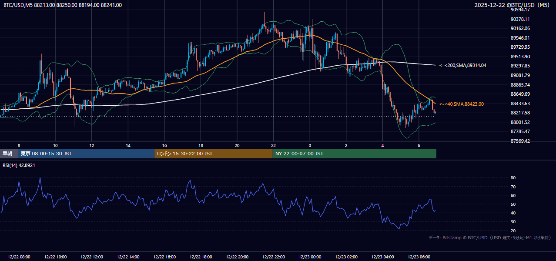556x261 pixels.
Task: Click RSI axis level 70
Action: (x=513, y=187)
